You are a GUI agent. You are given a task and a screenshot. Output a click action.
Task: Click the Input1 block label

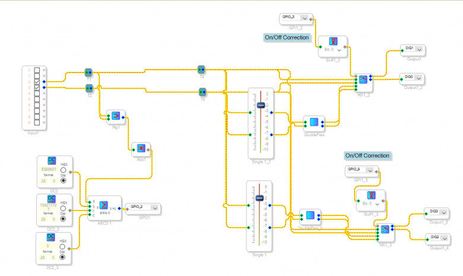pos(33,133)
